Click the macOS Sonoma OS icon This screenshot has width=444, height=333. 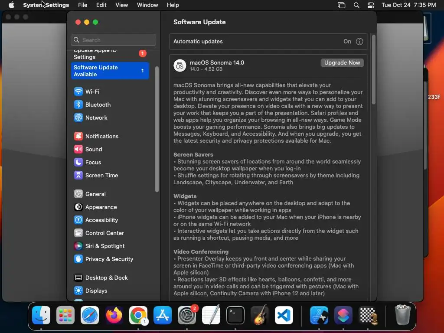coord(180,66)
